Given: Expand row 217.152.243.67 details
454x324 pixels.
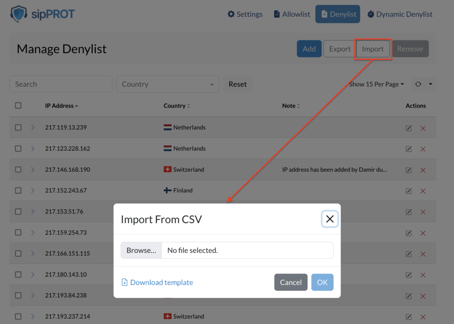Looking at the screenshot, I should [33, 190].
